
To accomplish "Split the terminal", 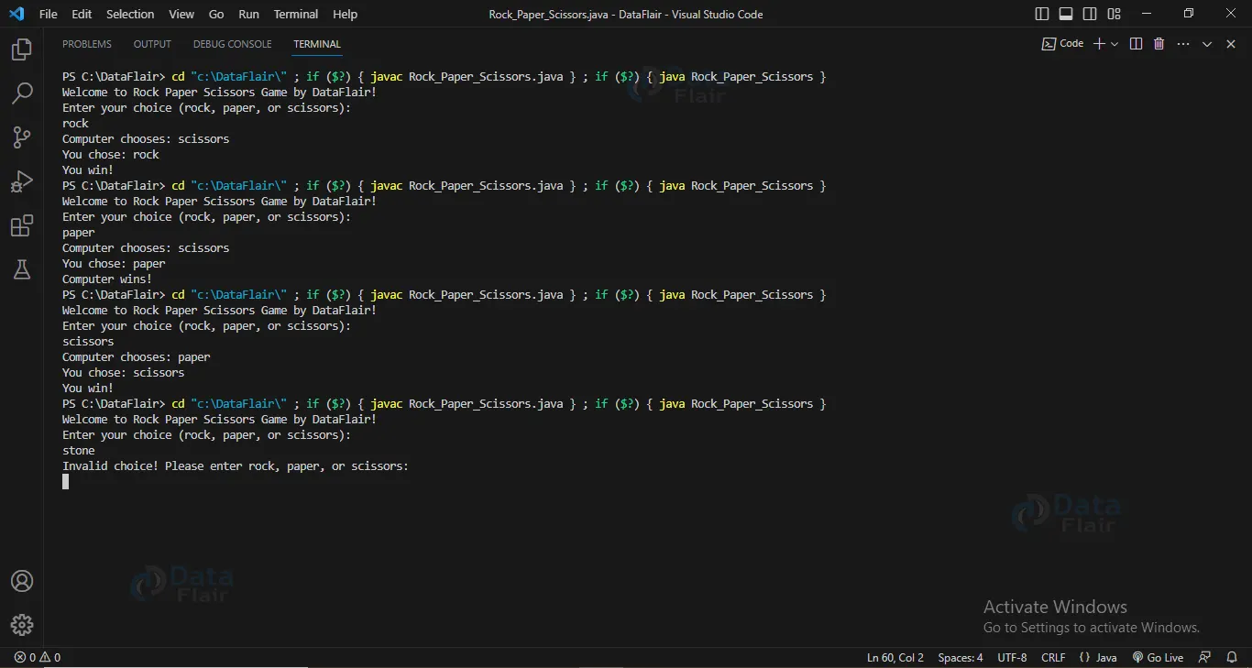I will click(1137, 44).
